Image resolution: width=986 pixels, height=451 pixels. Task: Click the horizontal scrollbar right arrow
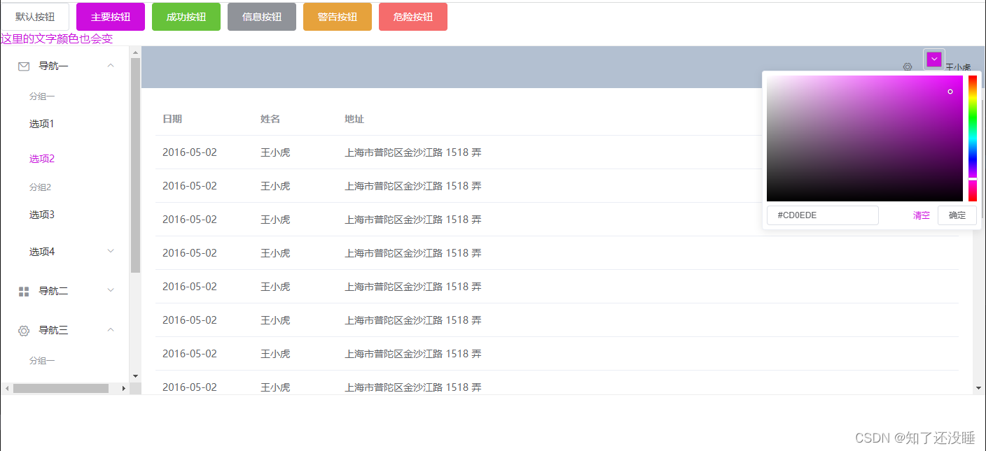tap(124, 388)
